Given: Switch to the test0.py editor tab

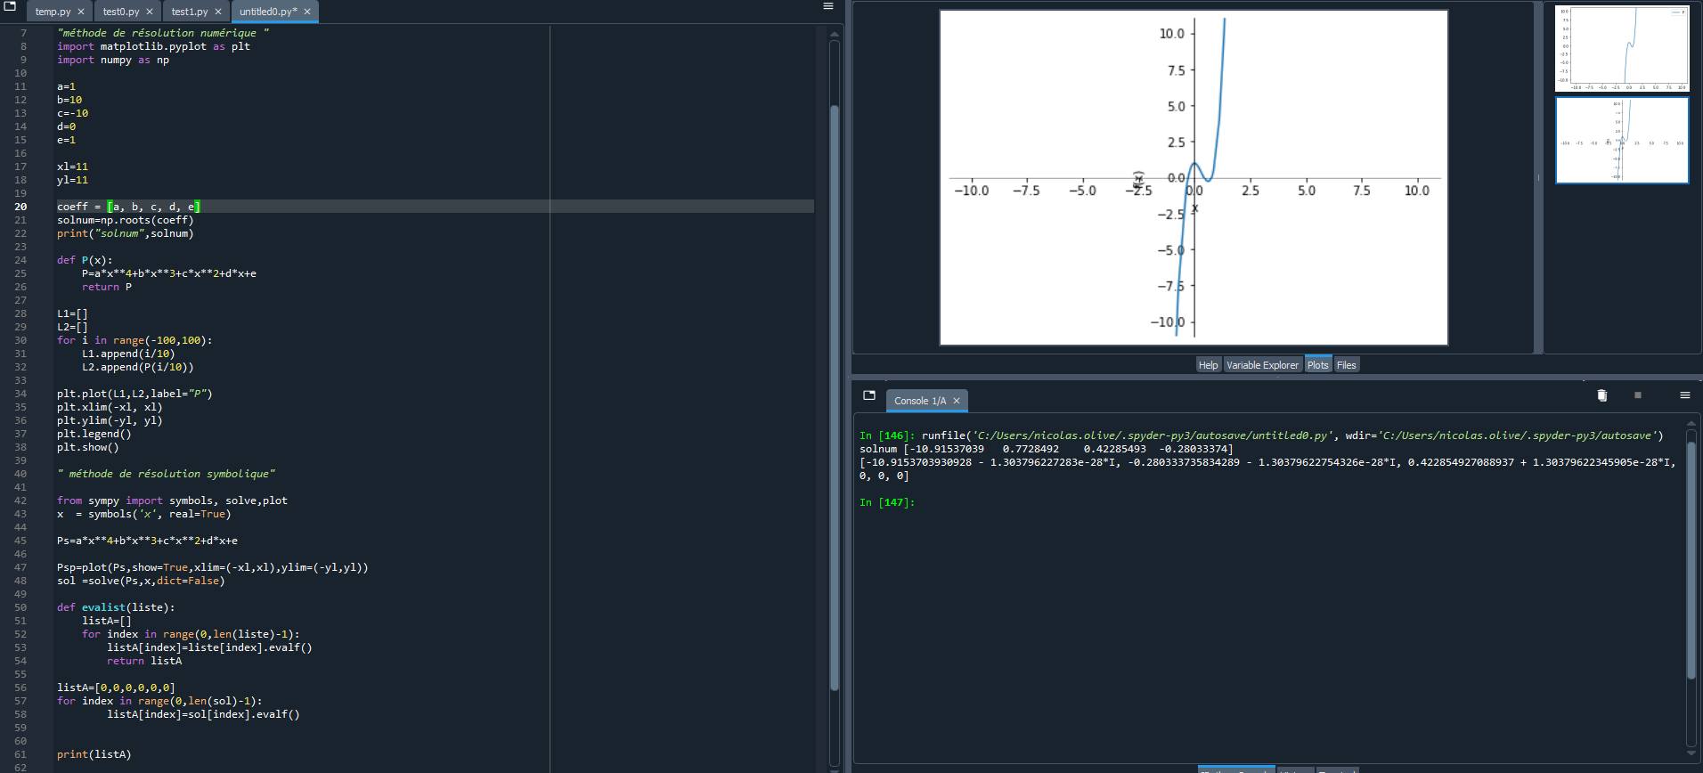Looking at the screenshot, I should [121, 12].
